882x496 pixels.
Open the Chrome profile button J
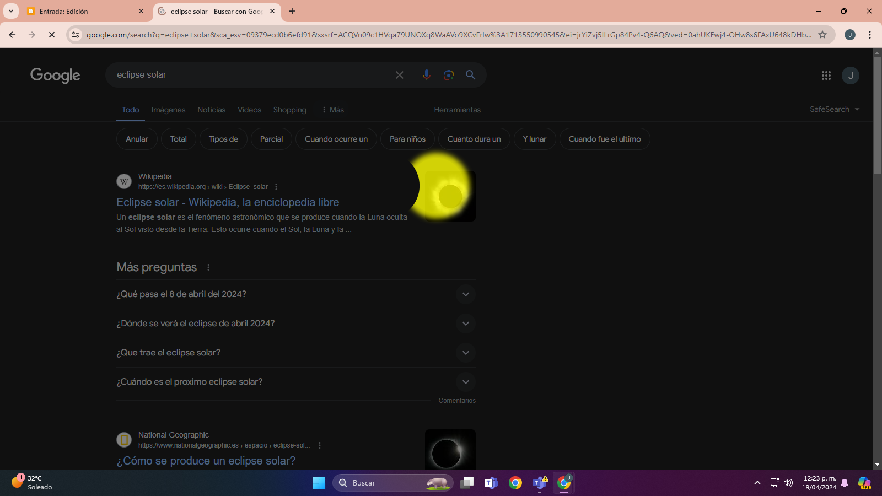(x=850, y=35)
